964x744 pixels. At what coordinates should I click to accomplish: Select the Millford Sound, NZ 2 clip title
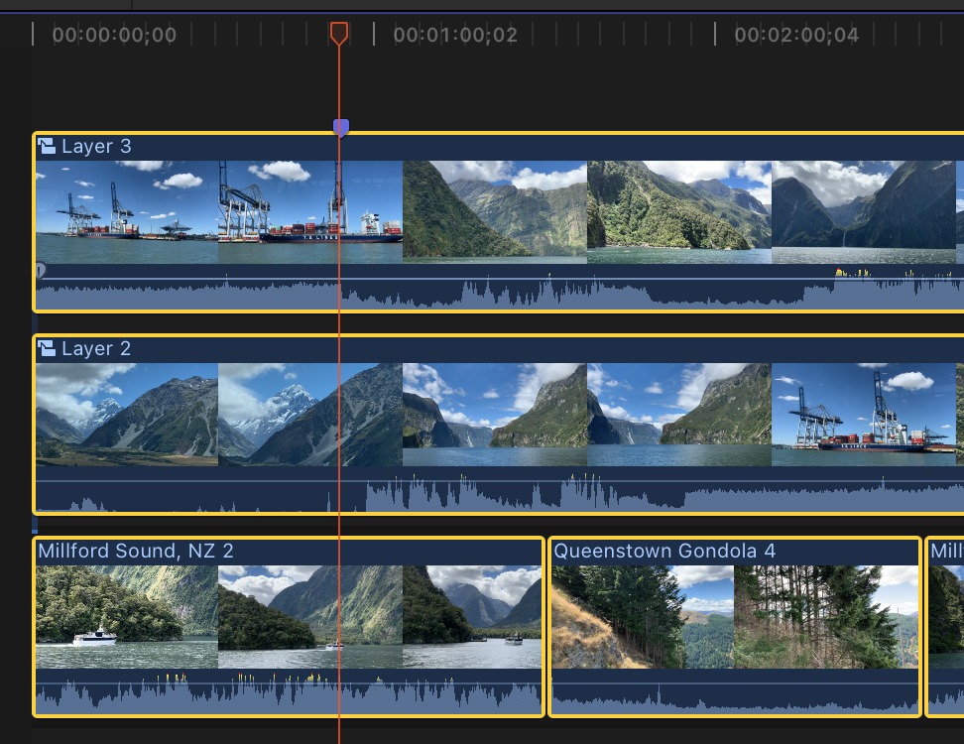136,551
